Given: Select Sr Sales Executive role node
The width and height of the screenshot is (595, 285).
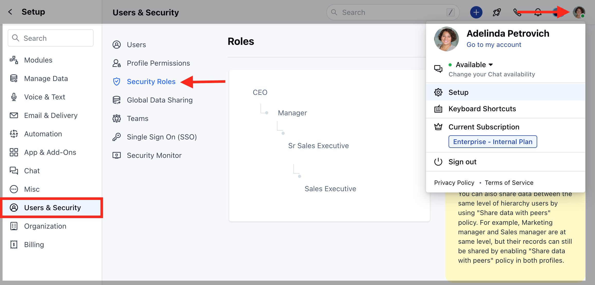Looking at the screenshot, I should 318,146.
